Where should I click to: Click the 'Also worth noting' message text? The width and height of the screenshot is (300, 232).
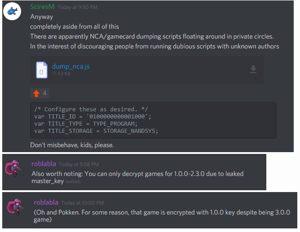pos(137,177)
